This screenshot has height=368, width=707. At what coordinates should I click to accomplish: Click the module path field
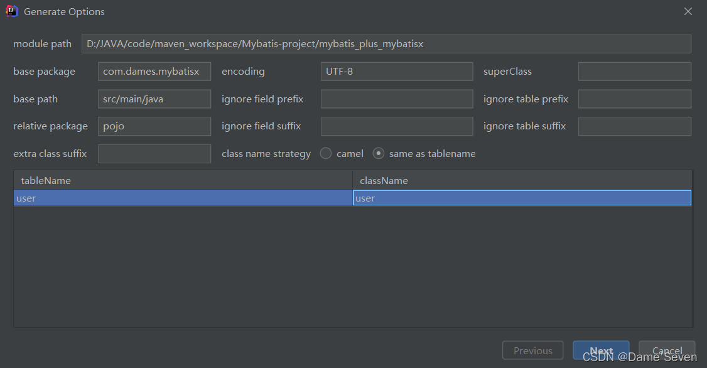(x=386, y=44)
